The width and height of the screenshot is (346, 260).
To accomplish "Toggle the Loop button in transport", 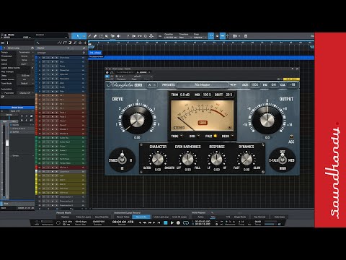I will (186, 223).
